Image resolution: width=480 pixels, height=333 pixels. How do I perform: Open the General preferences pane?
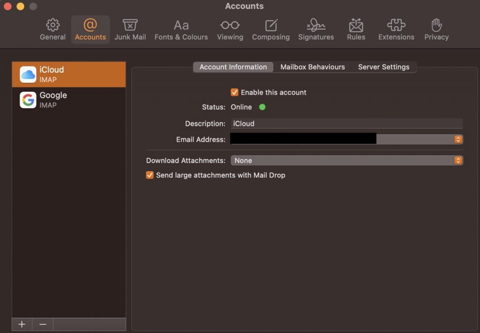click(52, 30)
